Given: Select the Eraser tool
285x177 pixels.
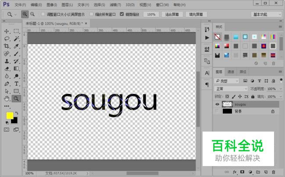Looking at the screenshot, I should click(x=7, y=69).
